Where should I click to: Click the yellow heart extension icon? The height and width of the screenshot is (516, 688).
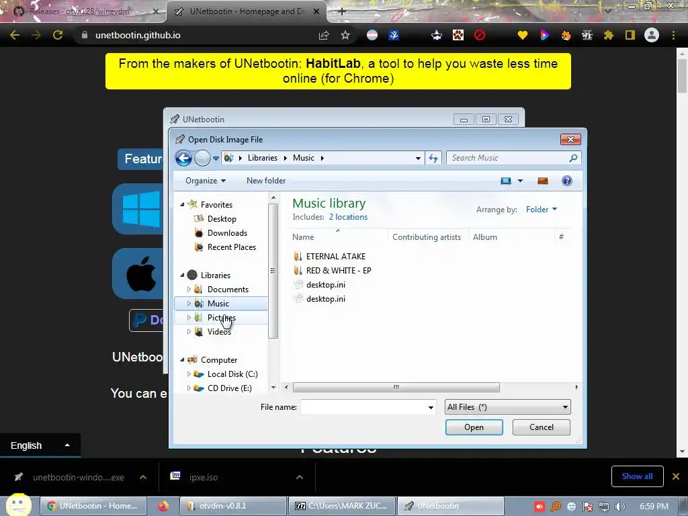[522, 35]
